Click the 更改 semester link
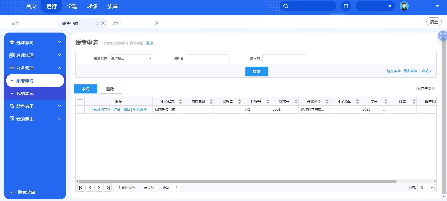 149,43
